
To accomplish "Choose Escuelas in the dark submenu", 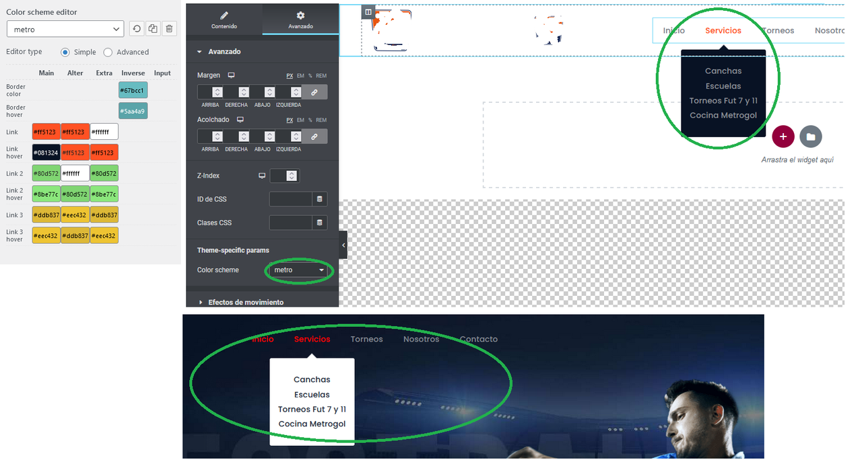I will click(723, 86).
